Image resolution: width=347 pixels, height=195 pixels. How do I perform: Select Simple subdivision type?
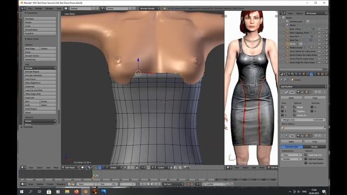pyautogui.click(x=314, y=147)
